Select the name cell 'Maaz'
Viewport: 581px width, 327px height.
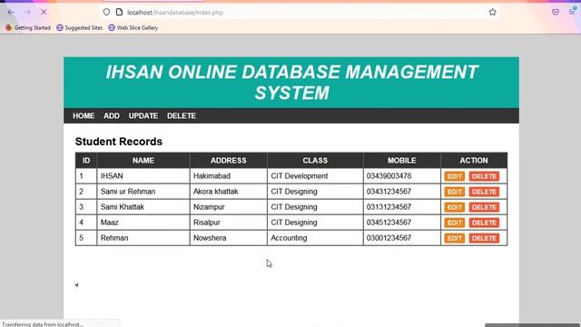(143, 223)
